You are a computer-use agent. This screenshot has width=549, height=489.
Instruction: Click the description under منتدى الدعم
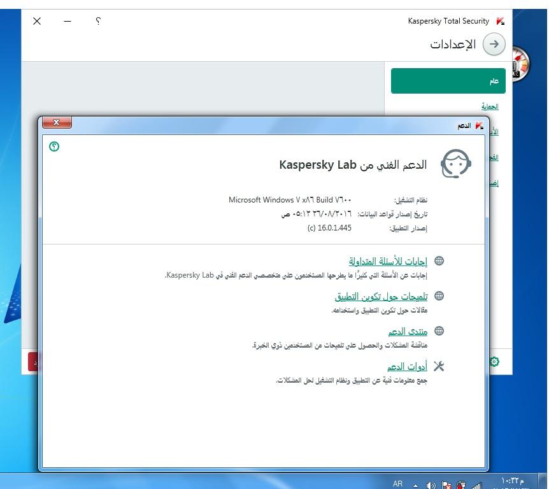tap(339, 345)
